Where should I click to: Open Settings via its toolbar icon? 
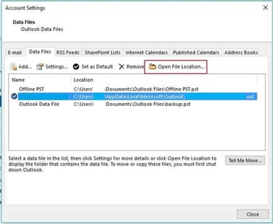point(40,67)
